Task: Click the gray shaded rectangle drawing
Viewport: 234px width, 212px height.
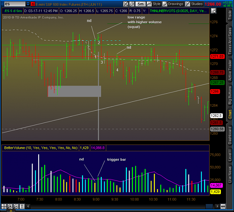Action: (x=75, y=91)
